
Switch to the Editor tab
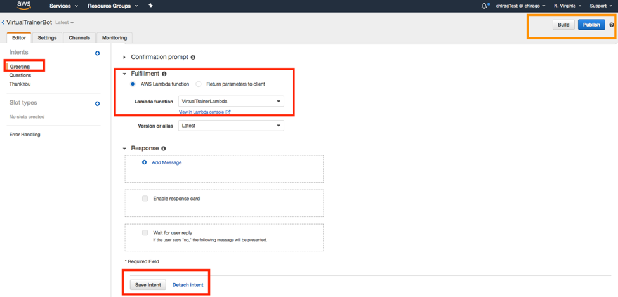tap(19, 38)
